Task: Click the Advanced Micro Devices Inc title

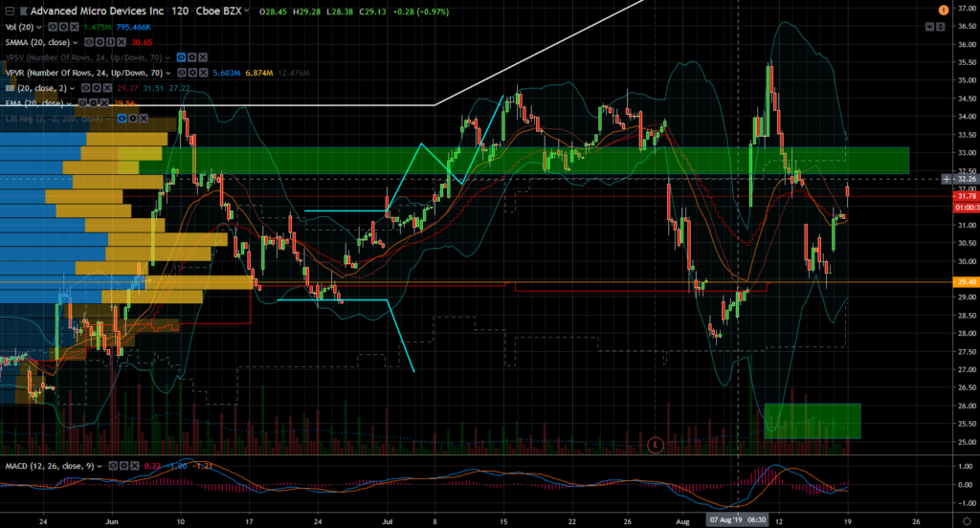Action: (x=97, y=11)
